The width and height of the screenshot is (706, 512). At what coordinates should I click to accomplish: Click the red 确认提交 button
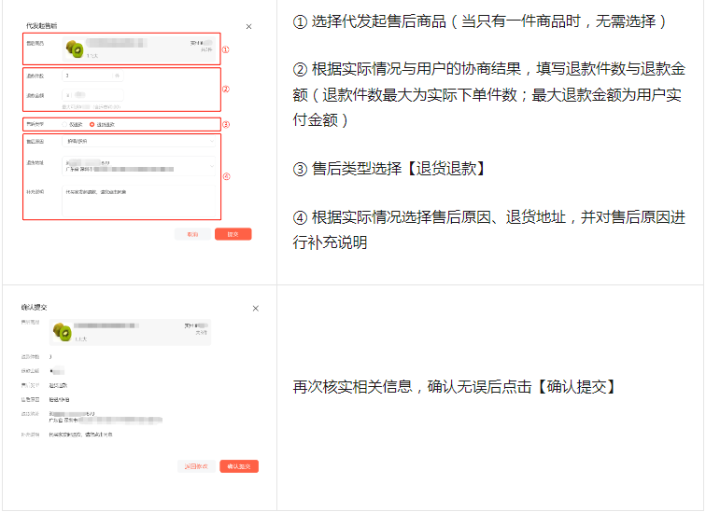[x=239, y=466]
